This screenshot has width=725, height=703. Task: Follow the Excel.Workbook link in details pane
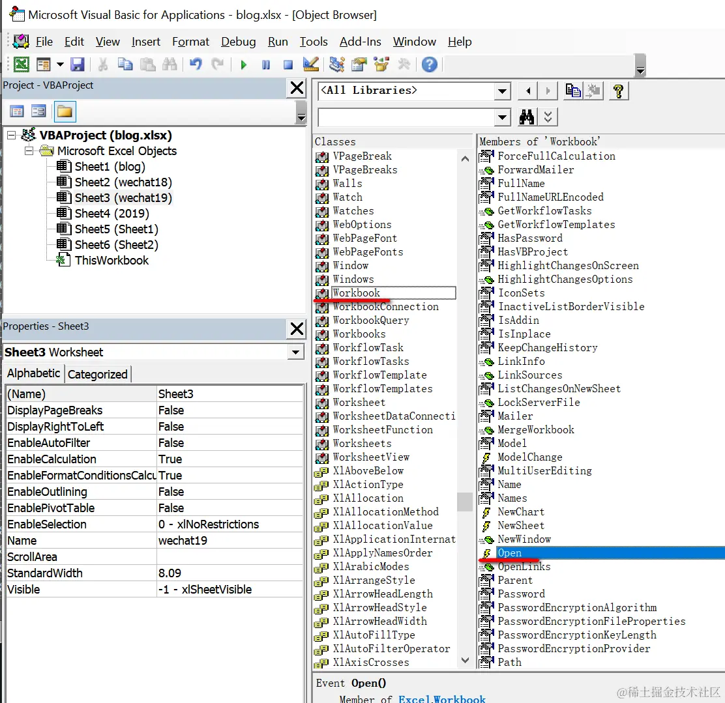(442, 699)
